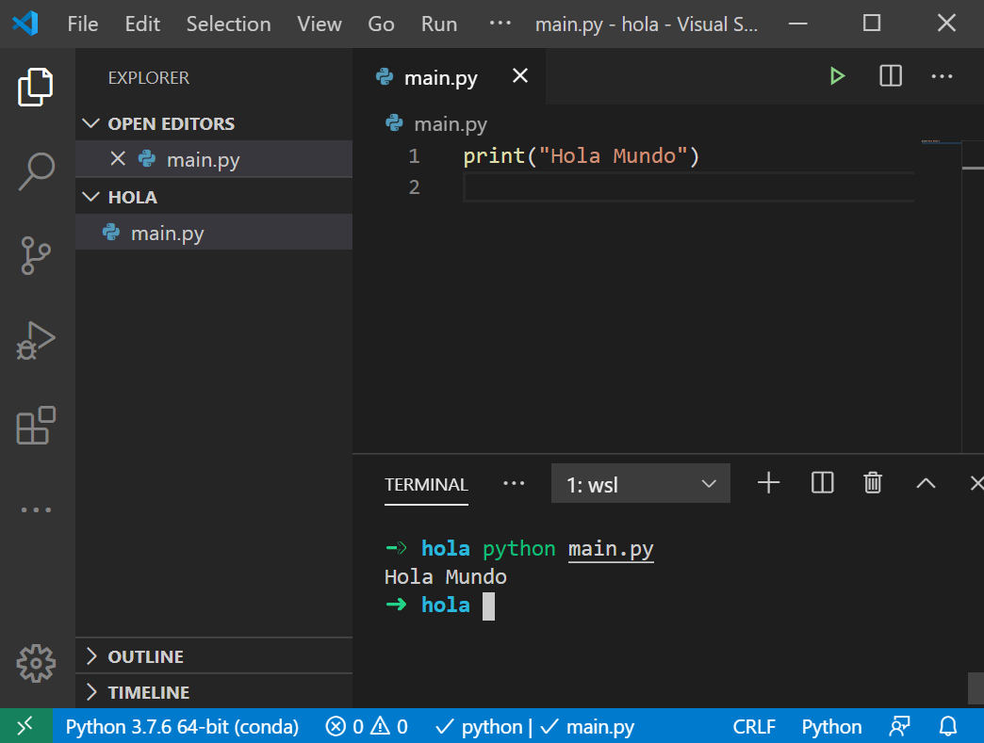This screenshot has width=984, height=743.
Task: Open the Source Control view
Action: pos(36,255)
